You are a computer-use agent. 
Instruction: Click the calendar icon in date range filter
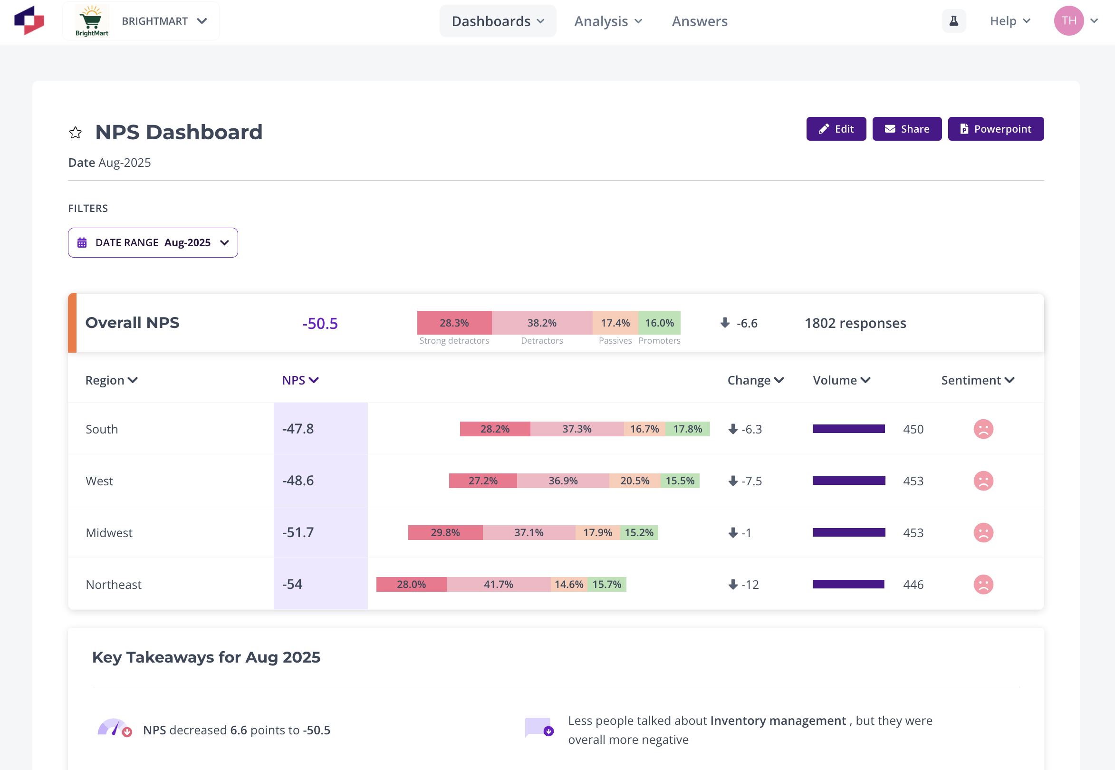82,243
